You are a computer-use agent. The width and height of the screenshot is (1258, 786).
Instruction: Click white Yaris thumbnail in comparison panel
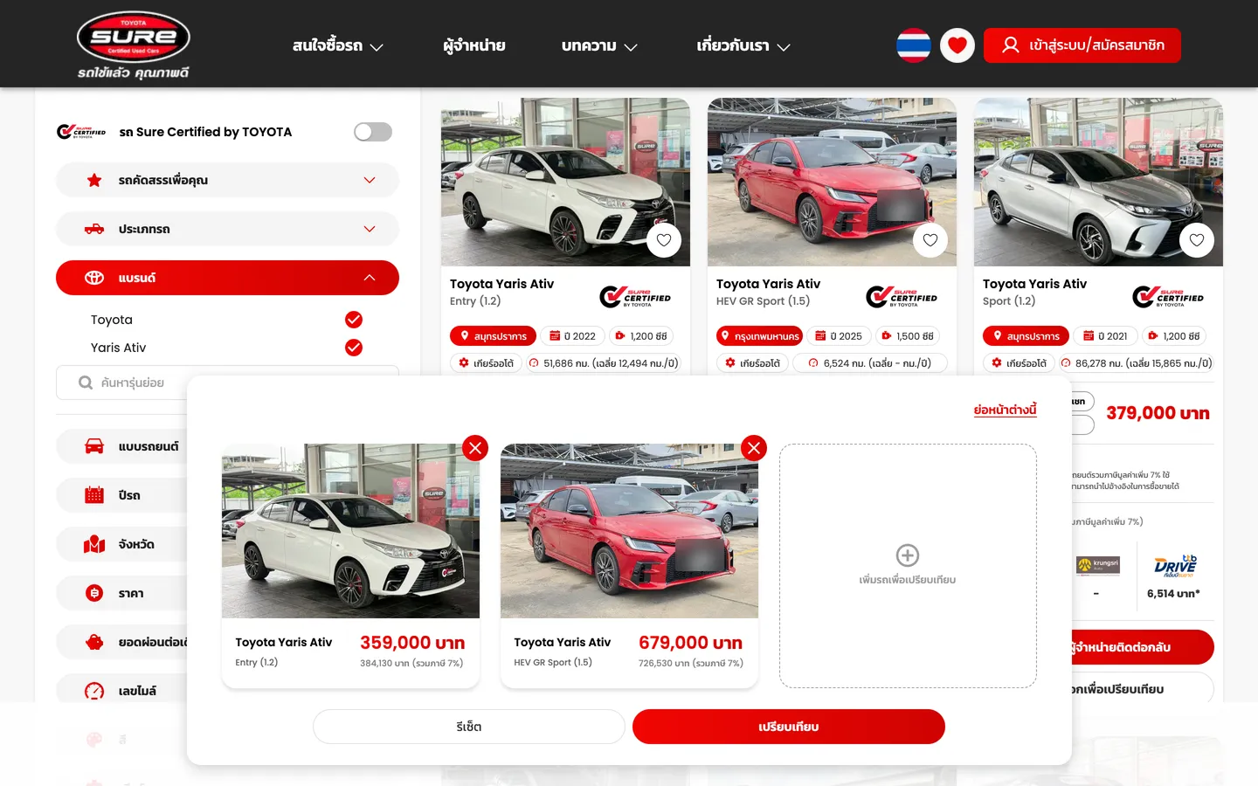click(x=350, y=531)
